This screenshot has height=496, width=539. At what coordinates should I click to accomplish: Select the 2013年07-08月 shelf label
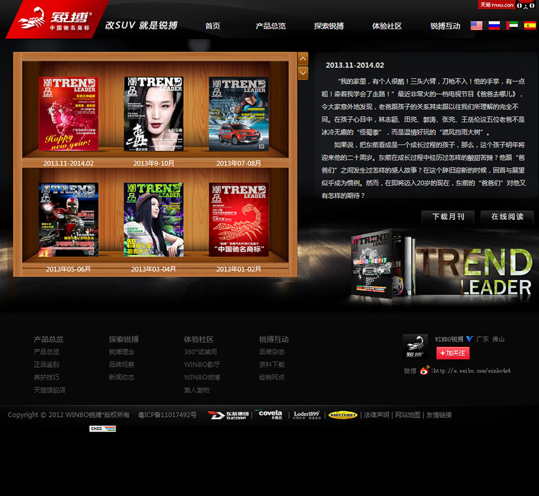point(238,163)
